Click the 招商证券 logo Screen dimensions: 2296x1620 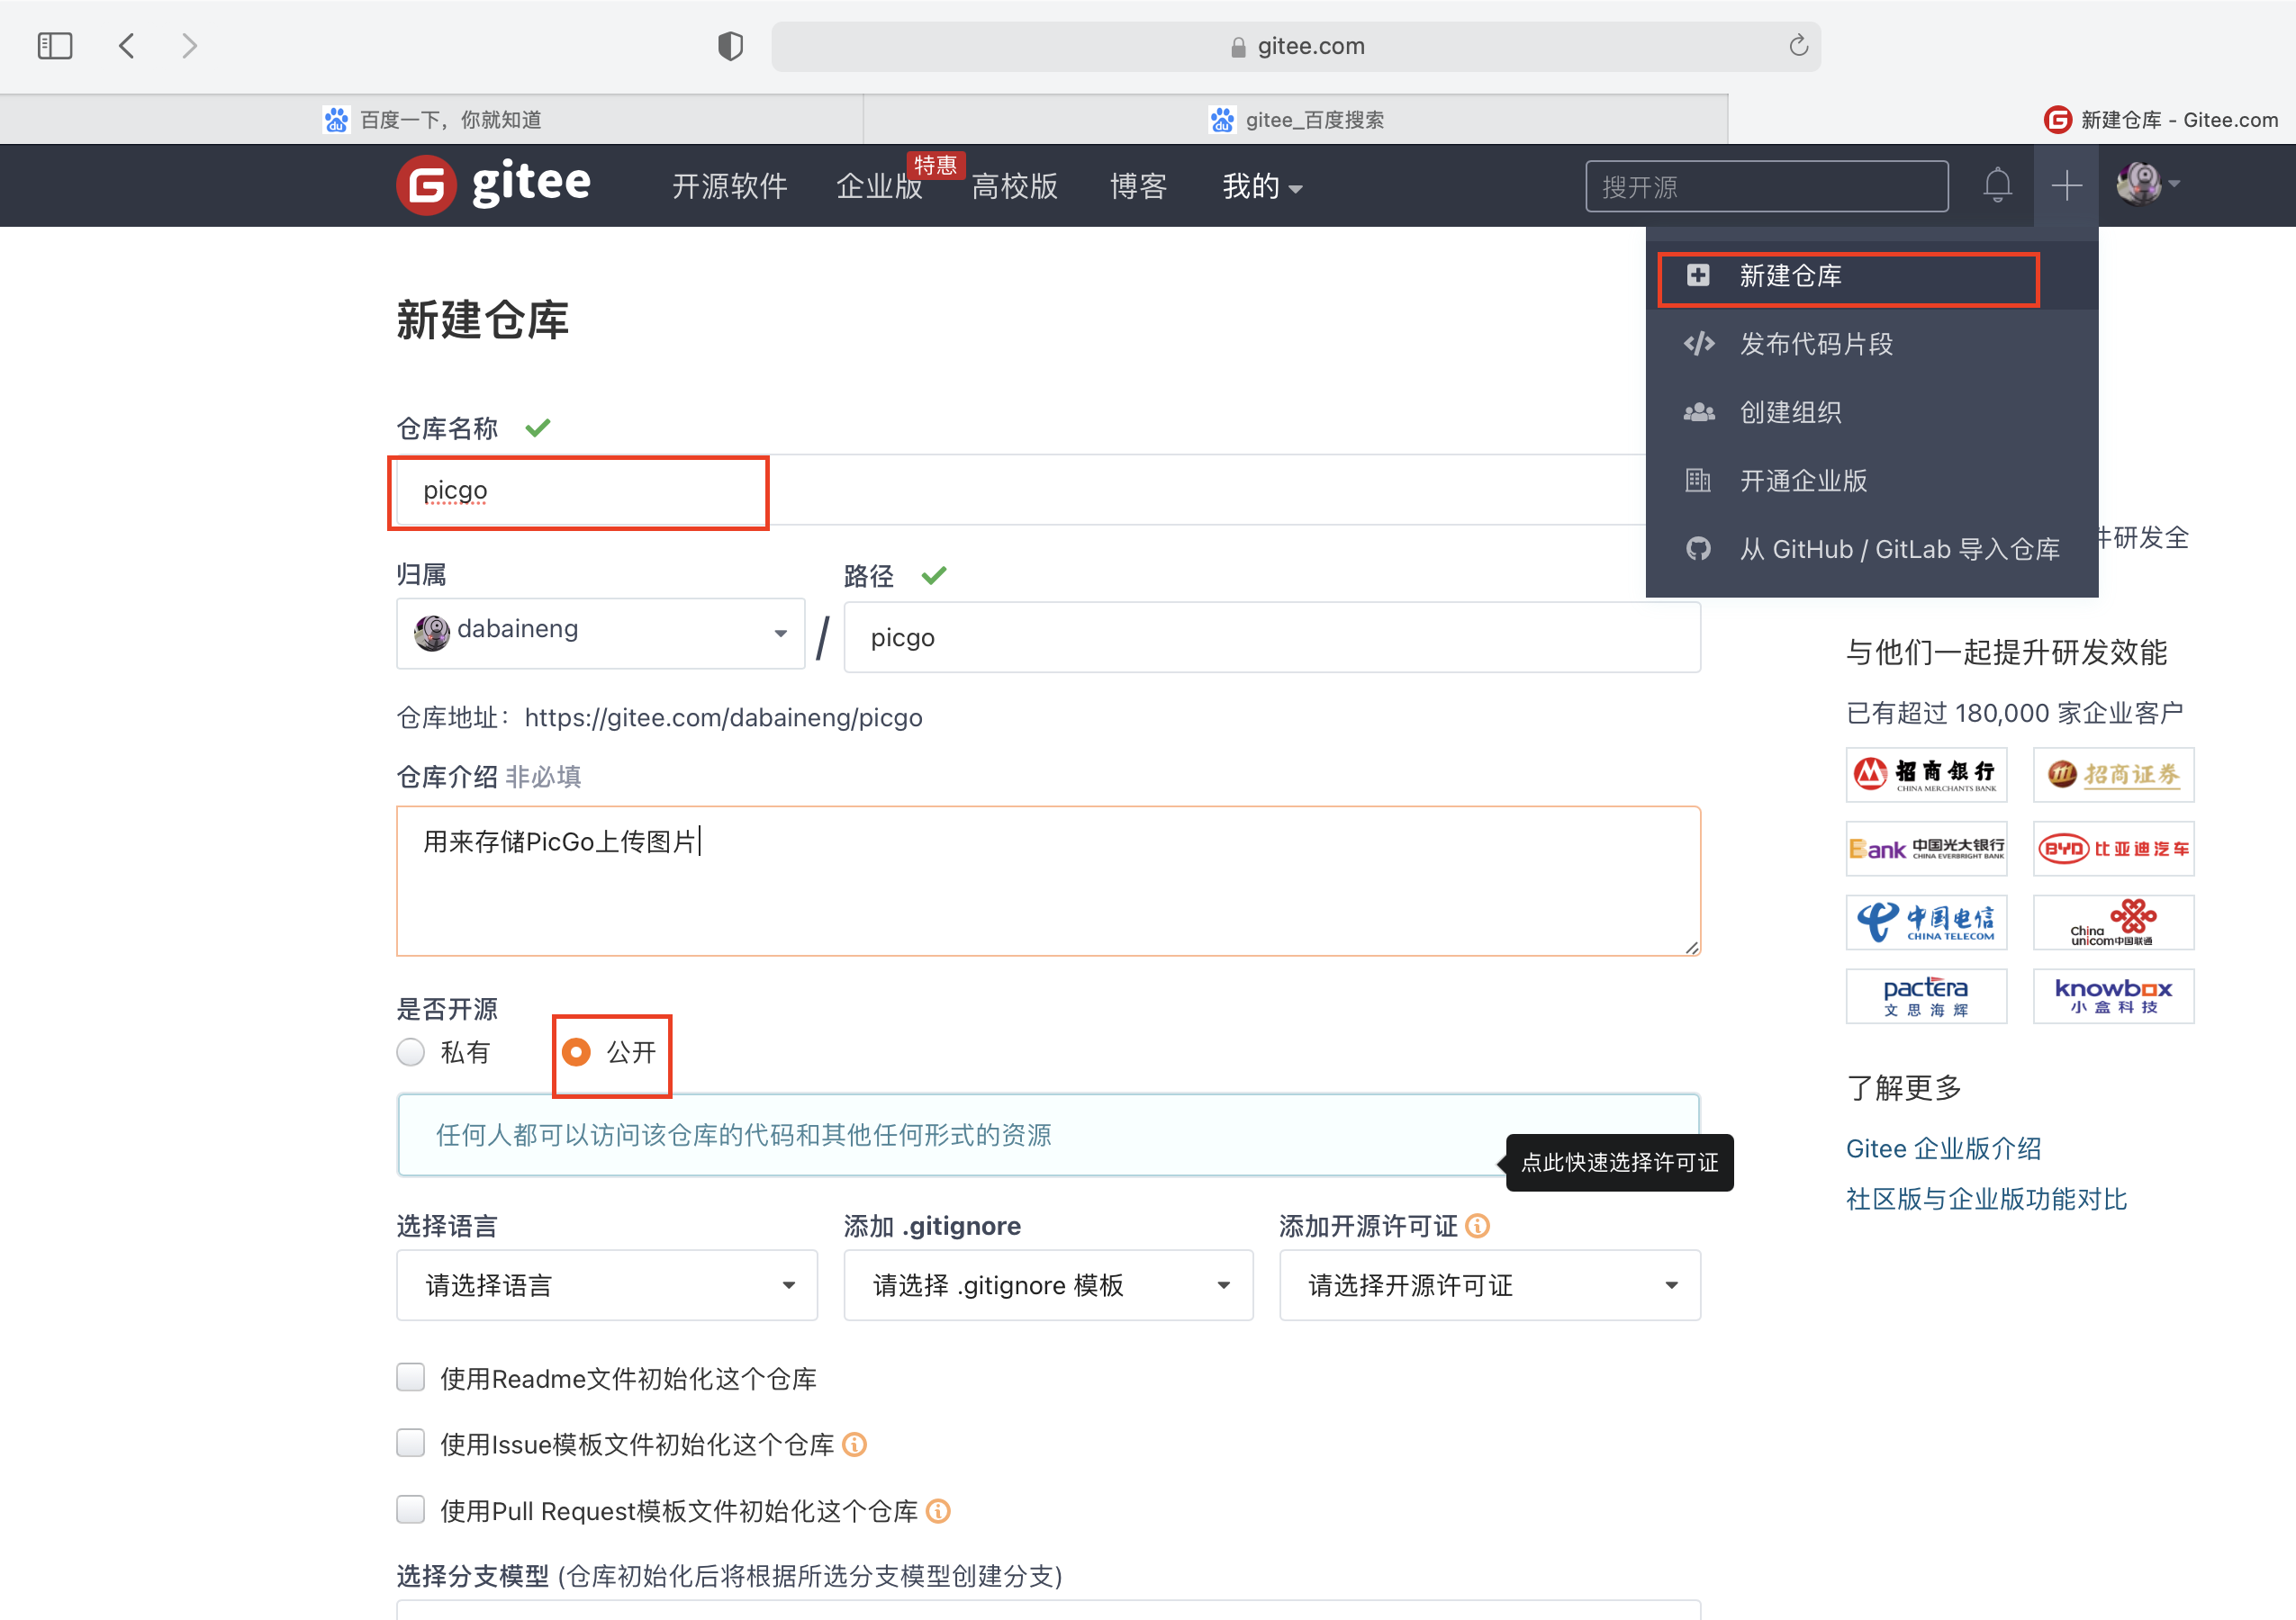click(x=2113, y=775)
